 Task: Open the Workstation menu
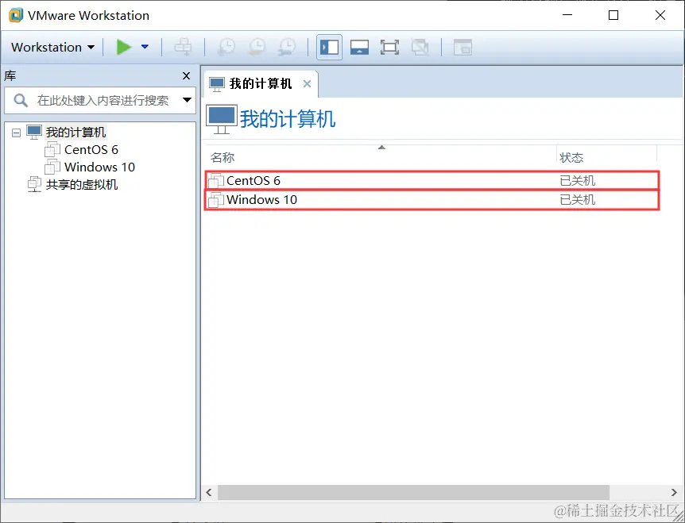point(53,47)
